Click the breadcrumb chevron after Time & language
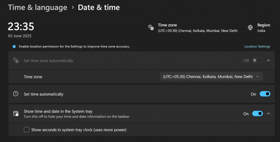The width and height of the screenshot is (280, 142). pos(73,7)
